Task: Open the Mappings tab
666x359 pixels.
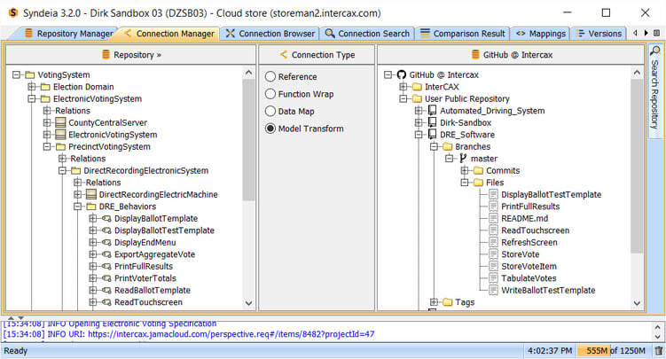Action: pyautogui.click(x=541, y=34)
